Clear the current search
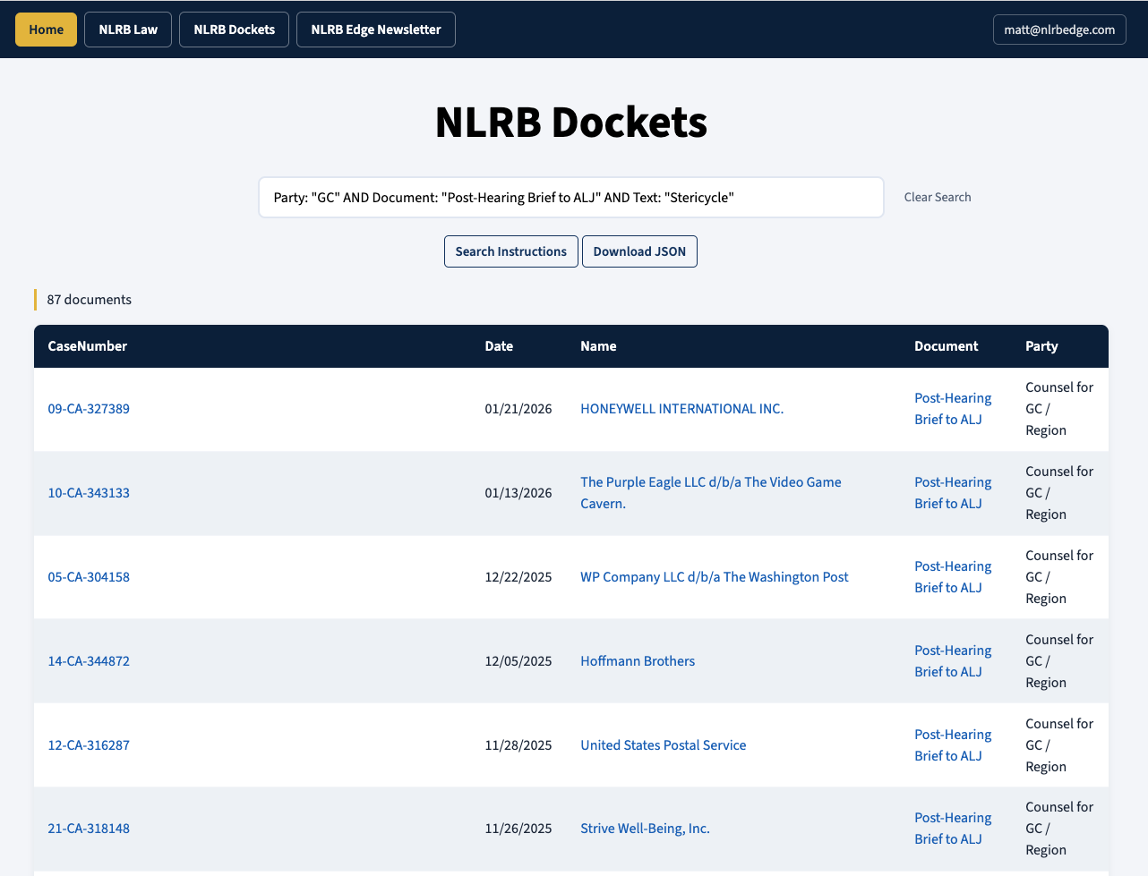 point(937,197)
